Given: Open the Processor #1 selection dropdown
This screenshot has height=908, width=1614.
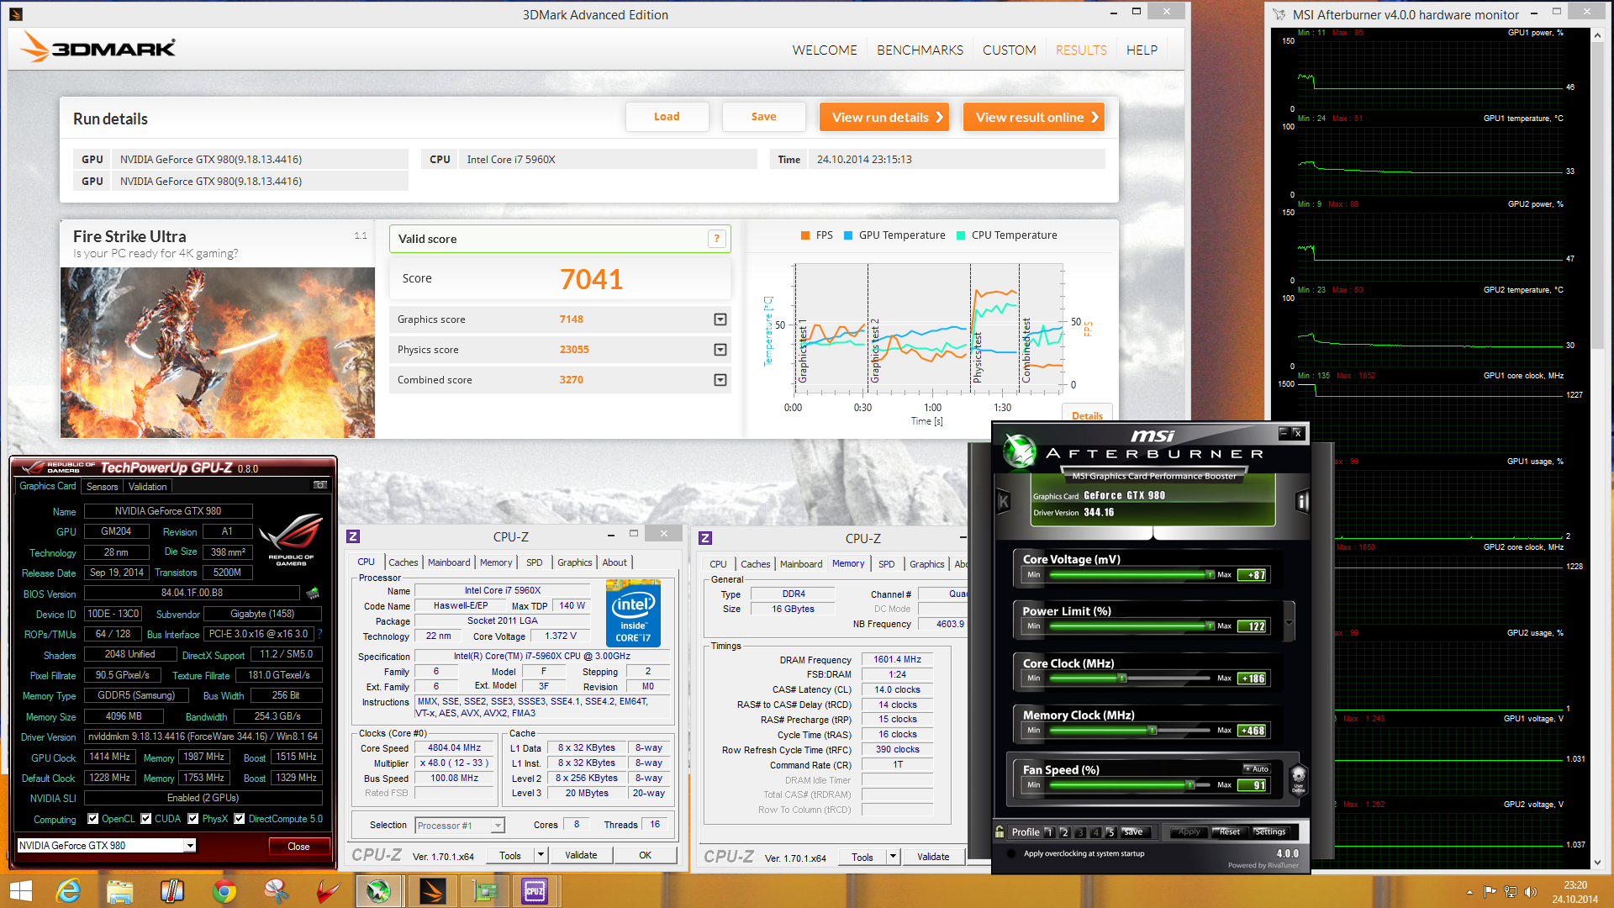Looking at the screenshot, I should [x=498, y=826].
